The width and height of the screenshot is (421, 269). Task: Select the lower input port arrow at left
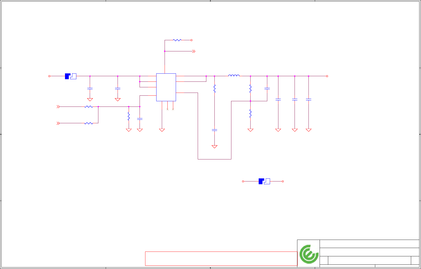click(58, 123)
